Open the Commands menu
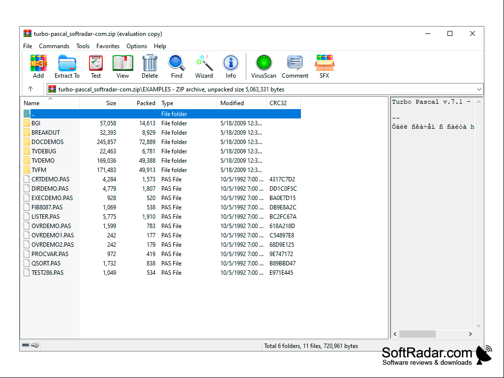This screenshot has height=378, width=504. (54, 46)
